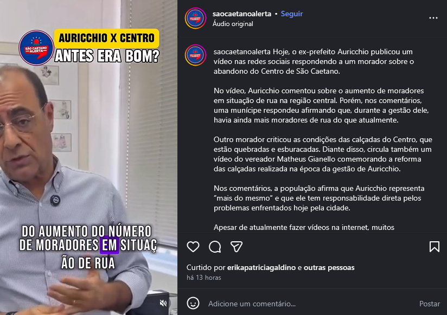Screen dimensions: 447x315
Task: Click the há 13 horas timestamp
Action: (x=204, y=278)
